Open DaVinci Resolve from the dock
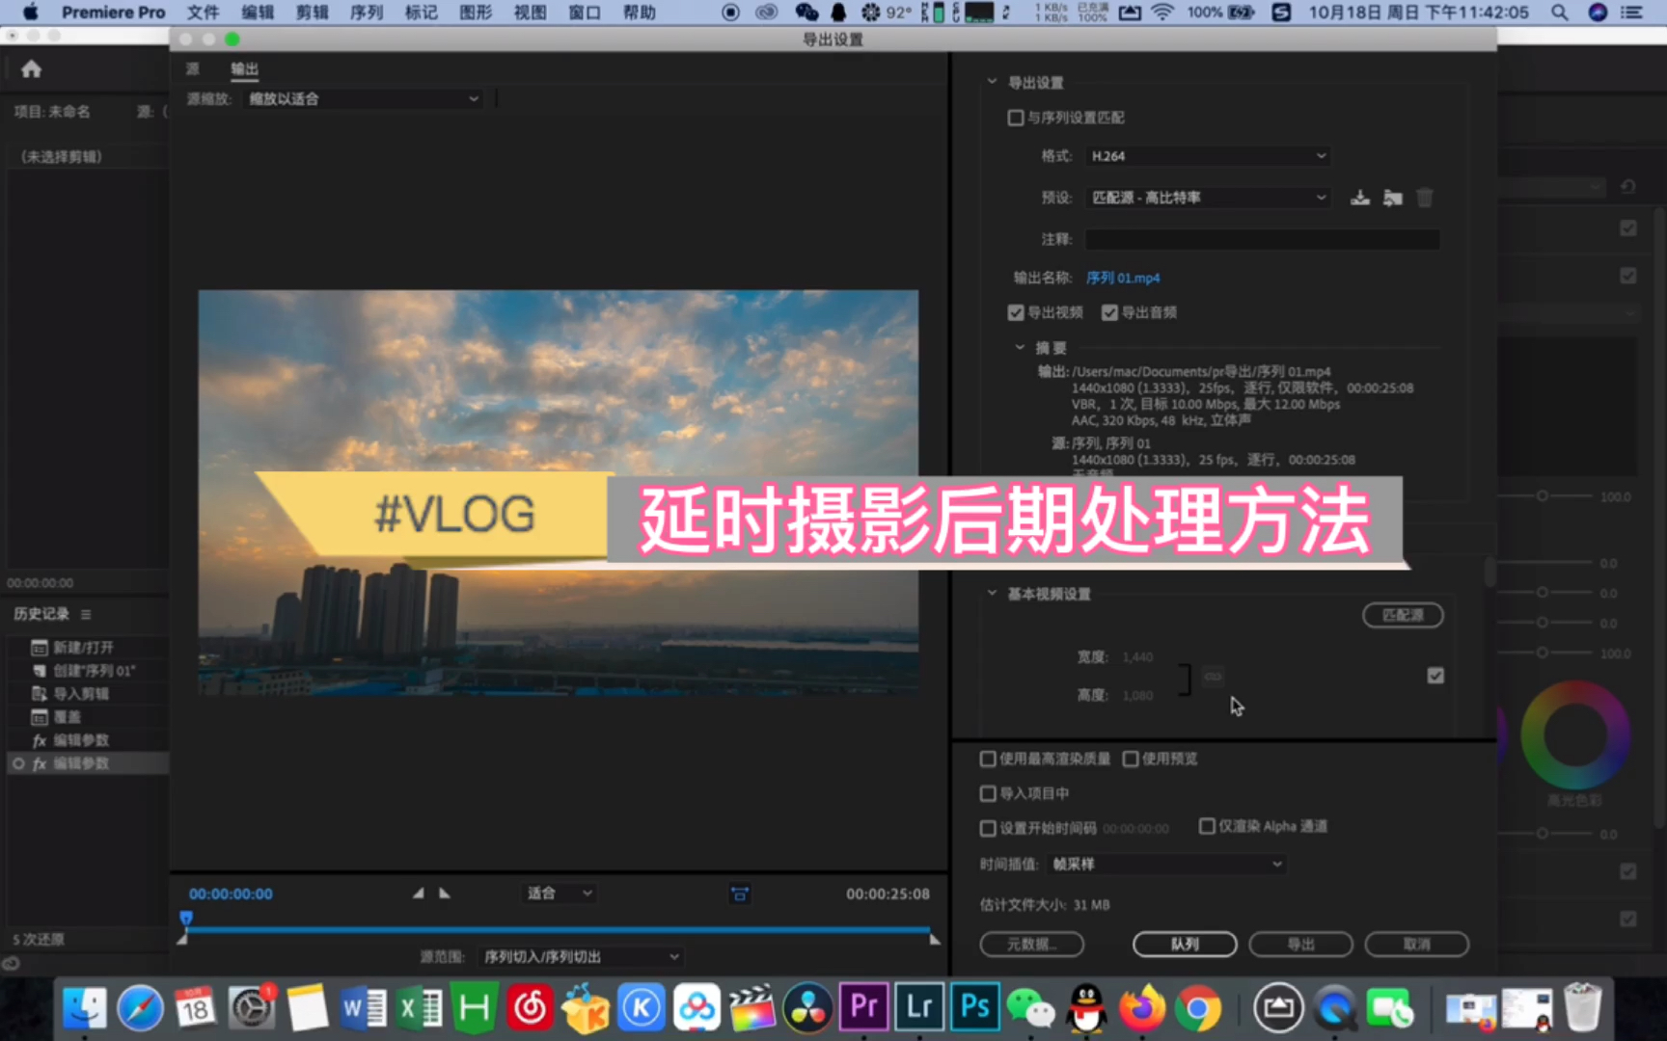Viewport: 1667px width, 1041px height. 807,1007
